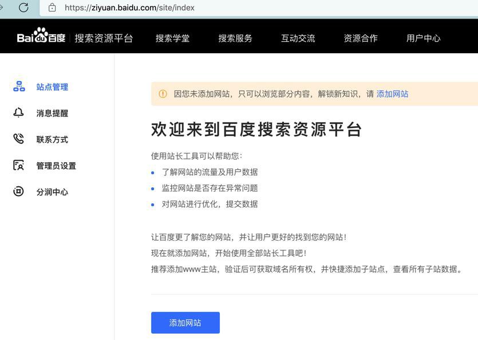
Task: Click the blue 添加网站 button
Action: coord(185,323)
